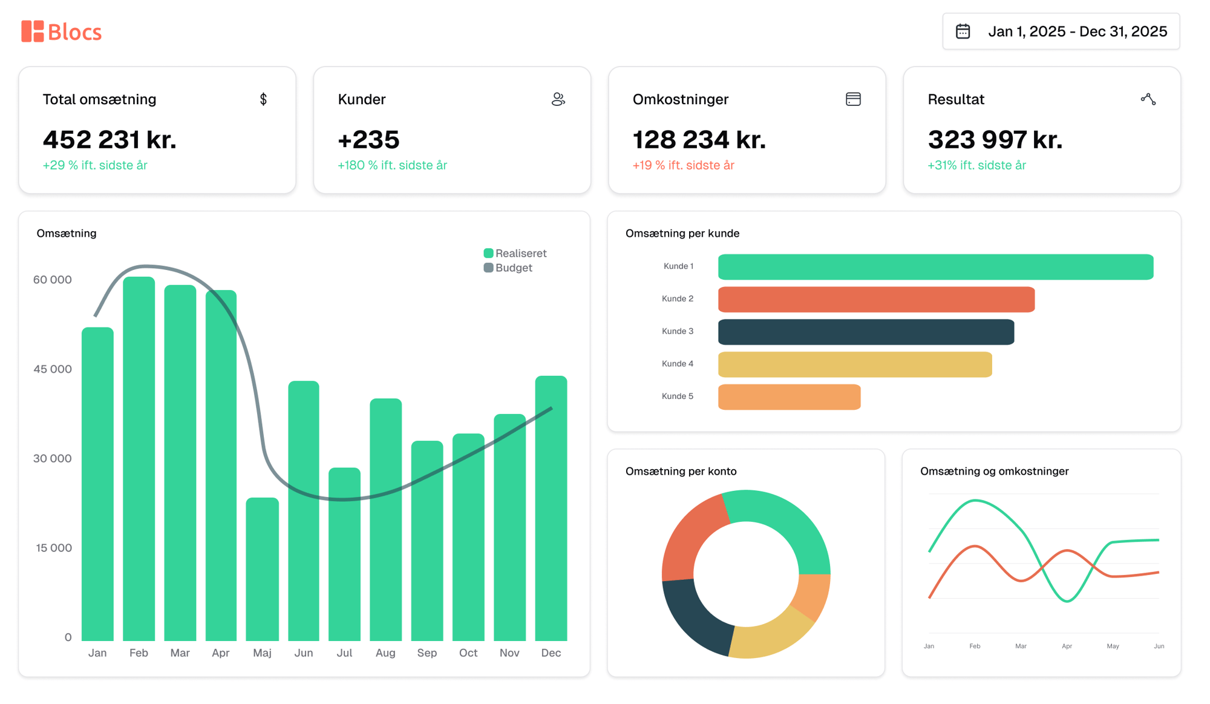
Task: Click the February bar in Omsætning chart
Action: click(139, 460)
